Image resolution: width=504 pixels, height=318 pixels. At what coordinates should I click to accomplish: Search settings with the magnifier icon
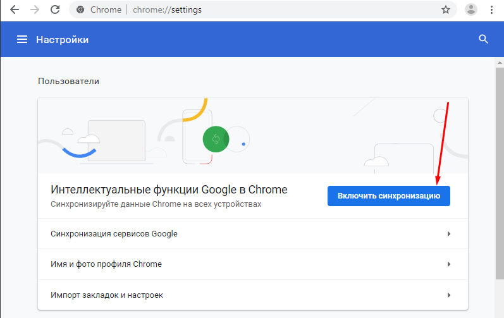point(483,39)
